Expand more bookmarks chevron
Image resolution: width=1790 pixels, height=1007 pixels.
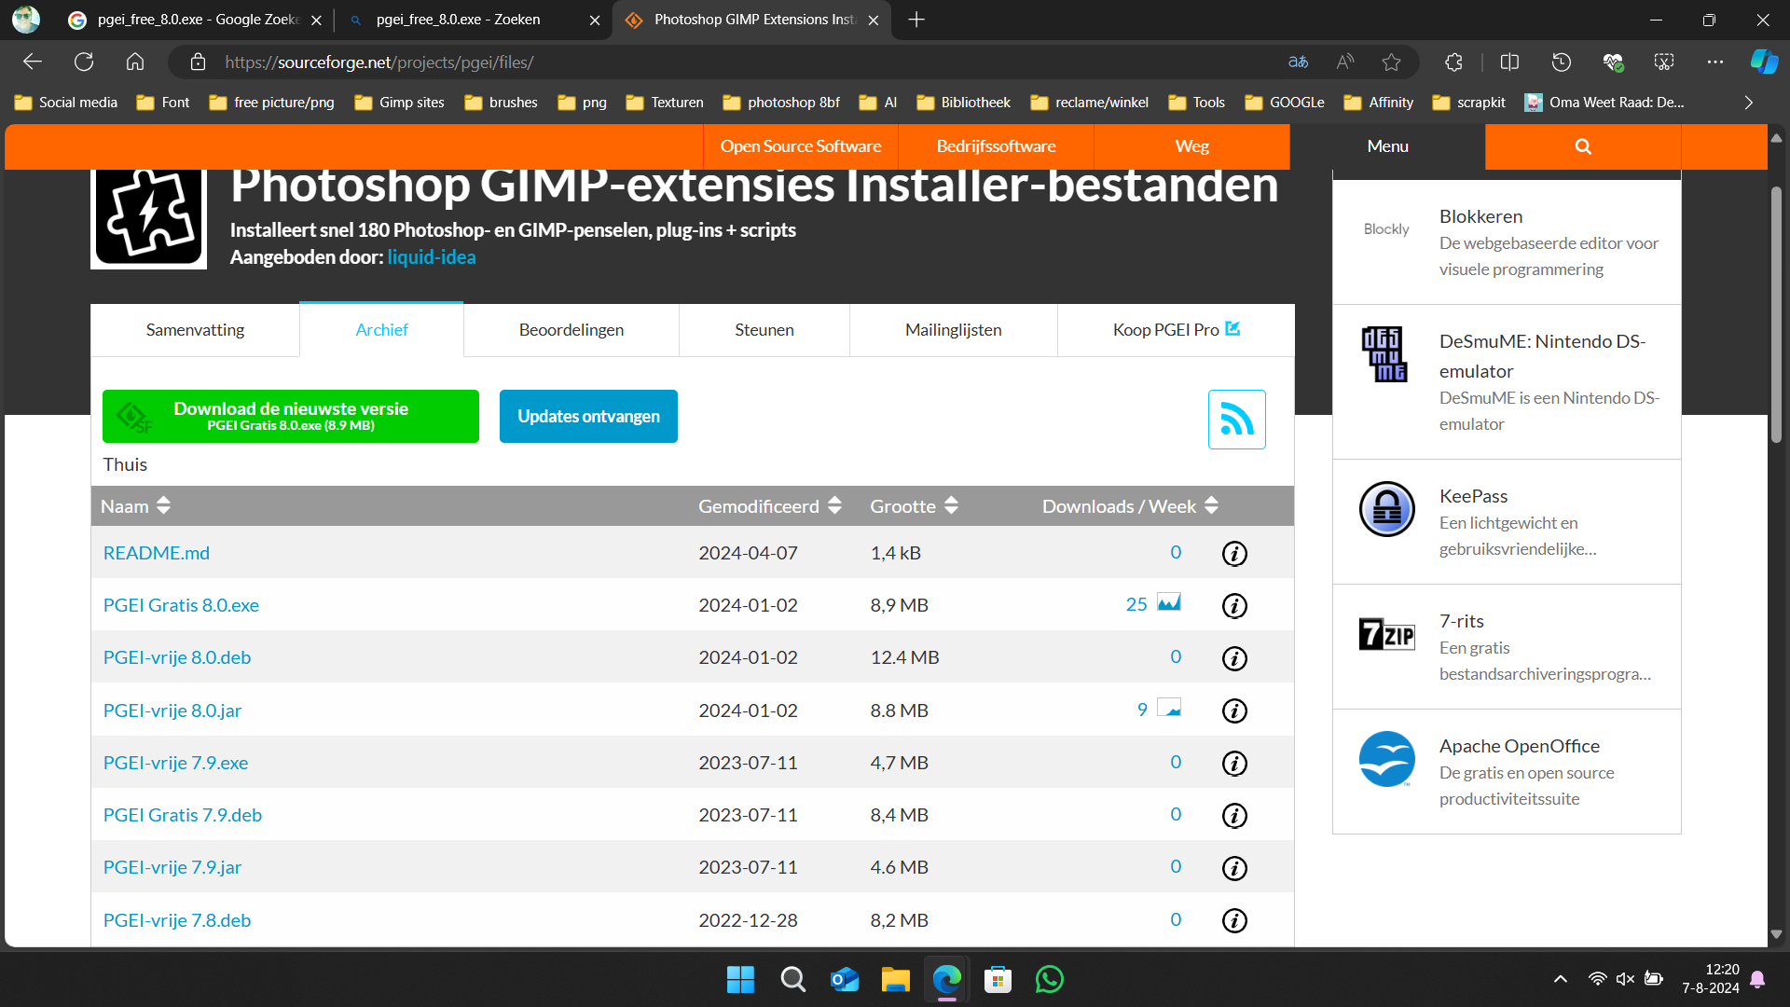1748,103
